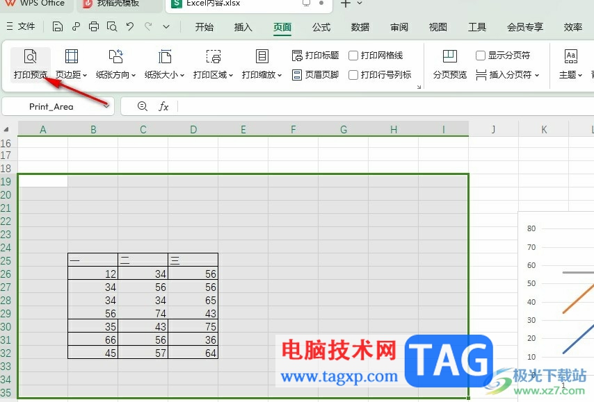Switch to the Efficiency (效率) tab
594x402 pixels.
573,27
